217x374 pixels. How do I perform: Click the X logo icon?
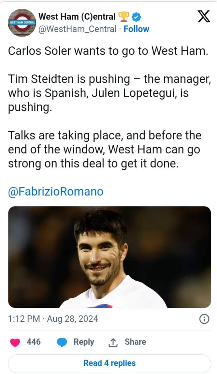coord(204,16)
